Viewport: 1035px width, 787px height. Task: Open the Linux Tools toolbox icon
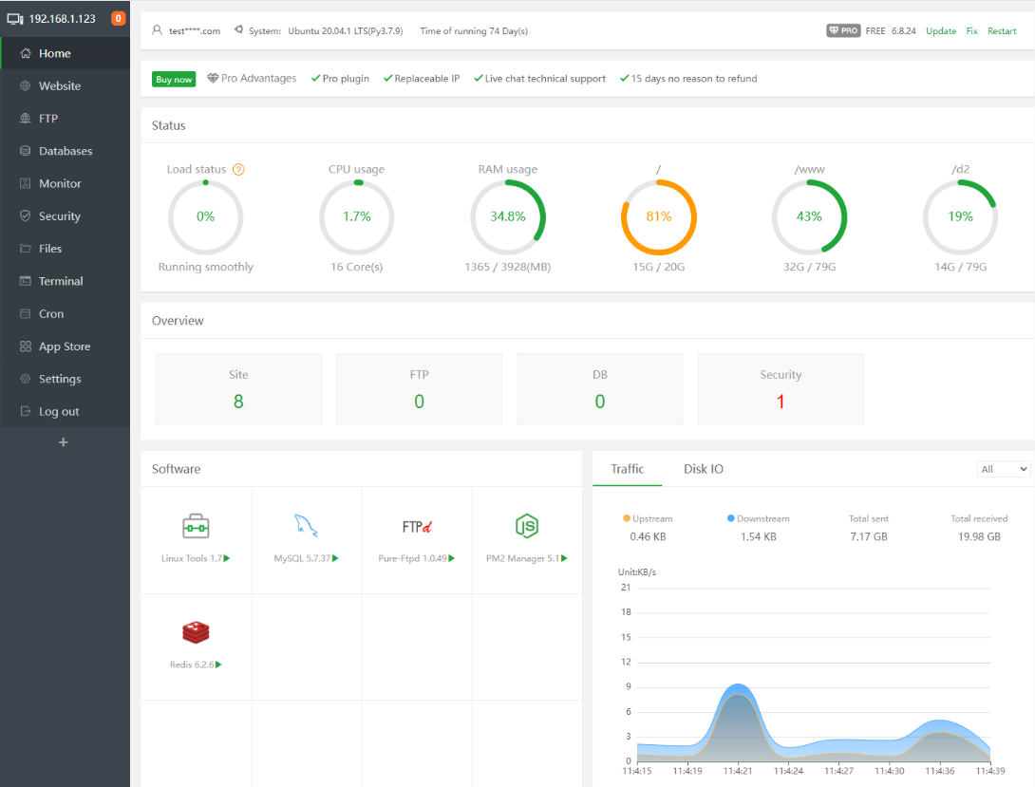[x=196, y=527]
